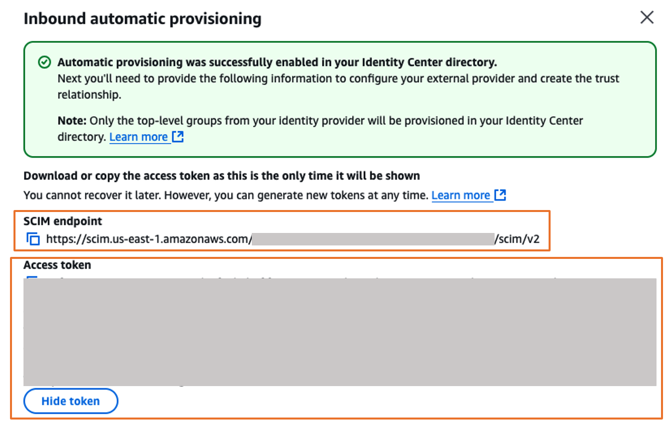Click the external-link icon on the first Learn more
Image resolution: width=669 pixels, height=431 pixels.
tap(178, 136)
